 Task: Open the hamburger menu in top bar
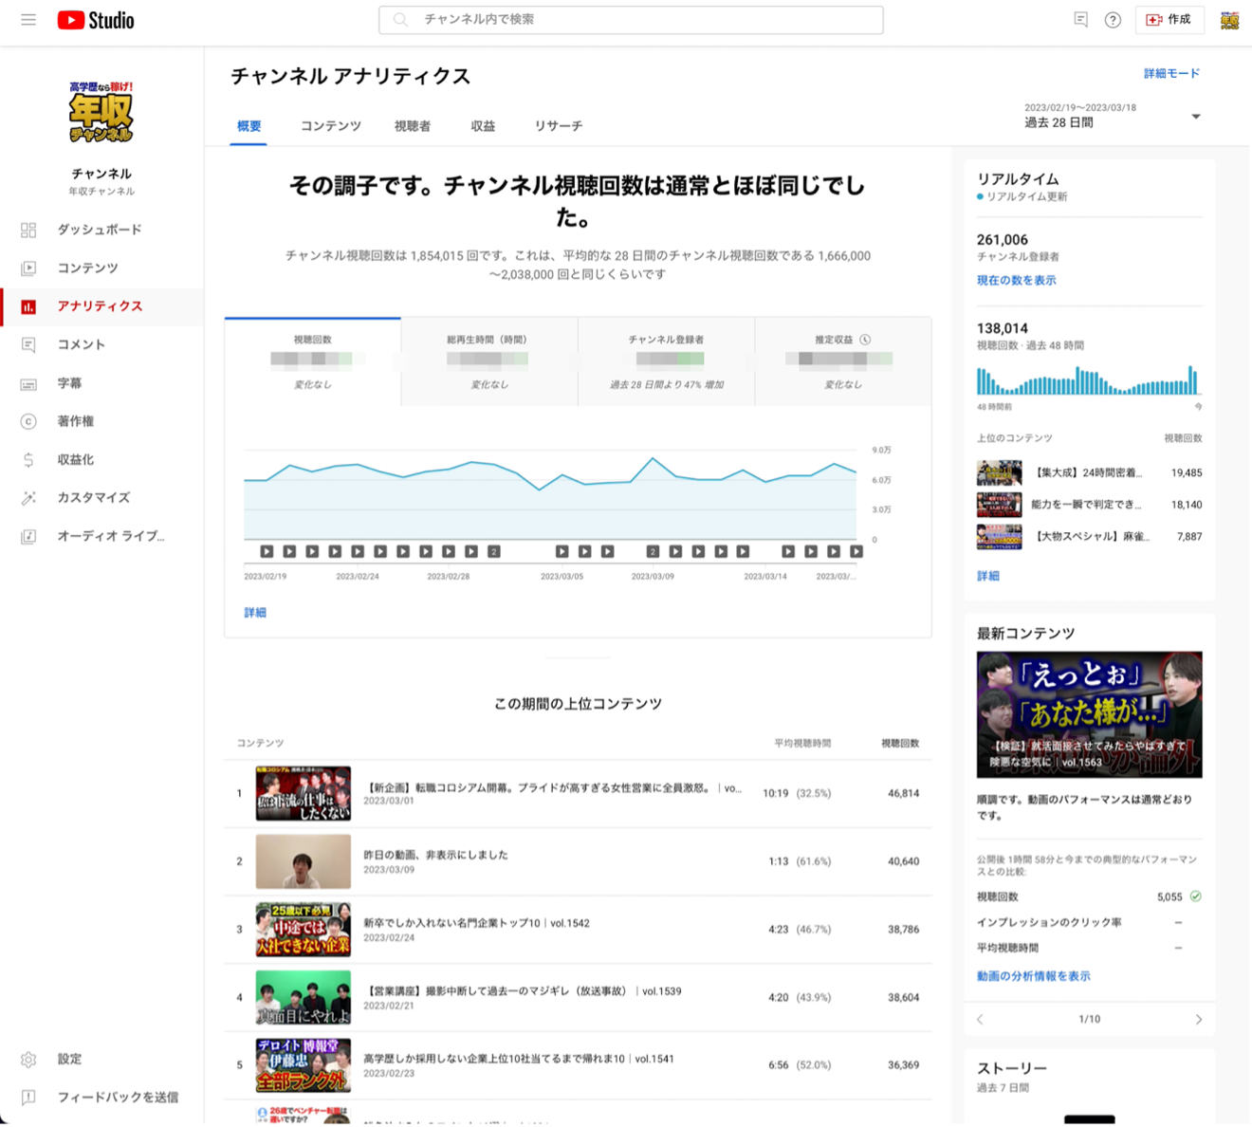point(28,20)
